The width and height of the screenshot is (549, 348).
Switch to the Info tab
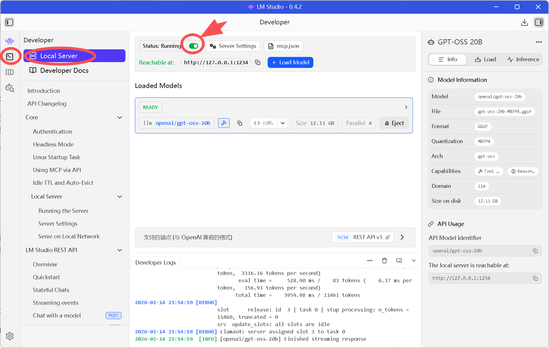coord(448,59)
